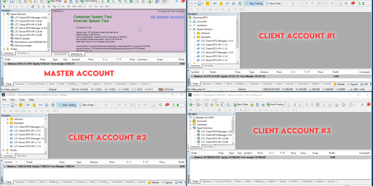Click Market button in AdmiralMarkets toolbox bottom bar
Image resolution: width=373 pixels, height=186 pixels.
pyautogui.click(x=153, y=182)
